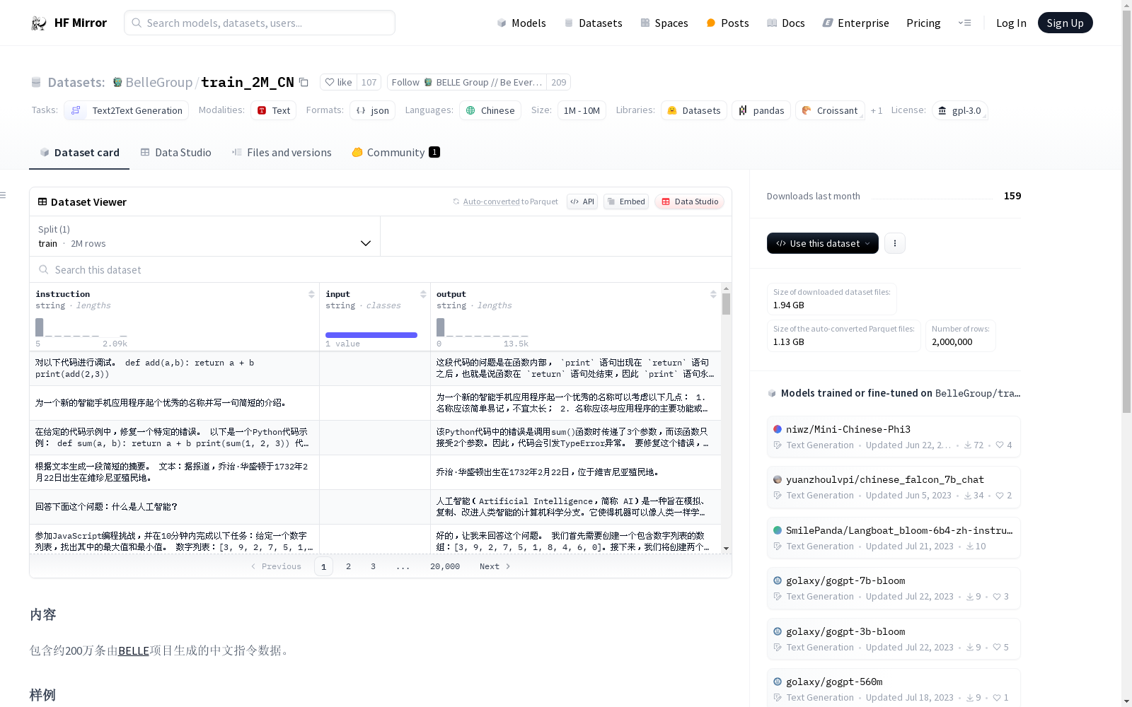Expand the Split train dropdown
The width and height of the screenshot is (1132, 707).
coord(204,236)
